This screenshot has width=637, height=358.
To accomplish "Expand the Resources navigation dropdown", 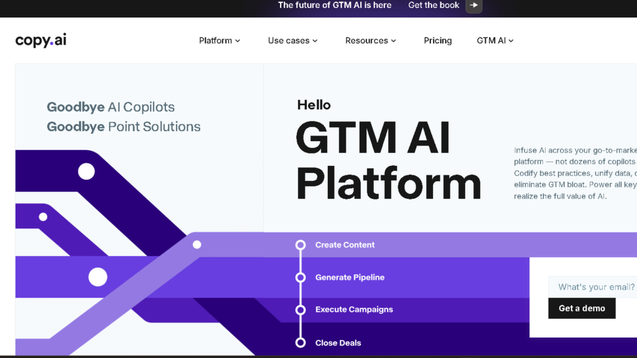I will [x=371, y=40].
